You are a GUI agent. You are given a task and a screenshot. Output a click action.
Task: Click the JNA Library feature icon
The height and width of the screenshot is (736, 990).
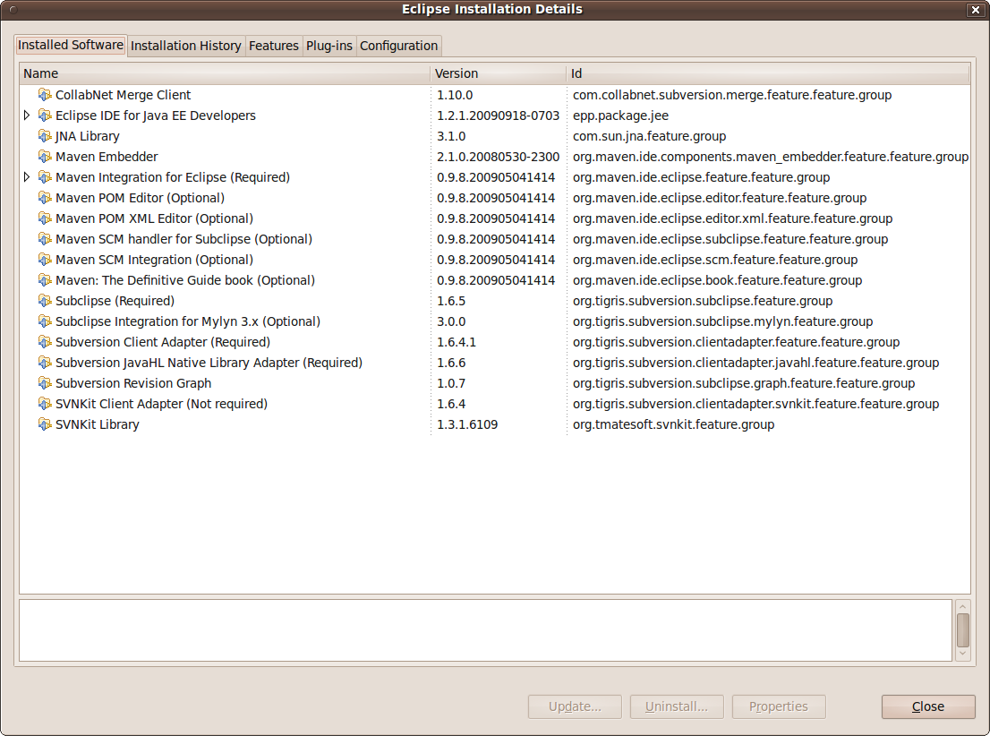pos(45,136)
